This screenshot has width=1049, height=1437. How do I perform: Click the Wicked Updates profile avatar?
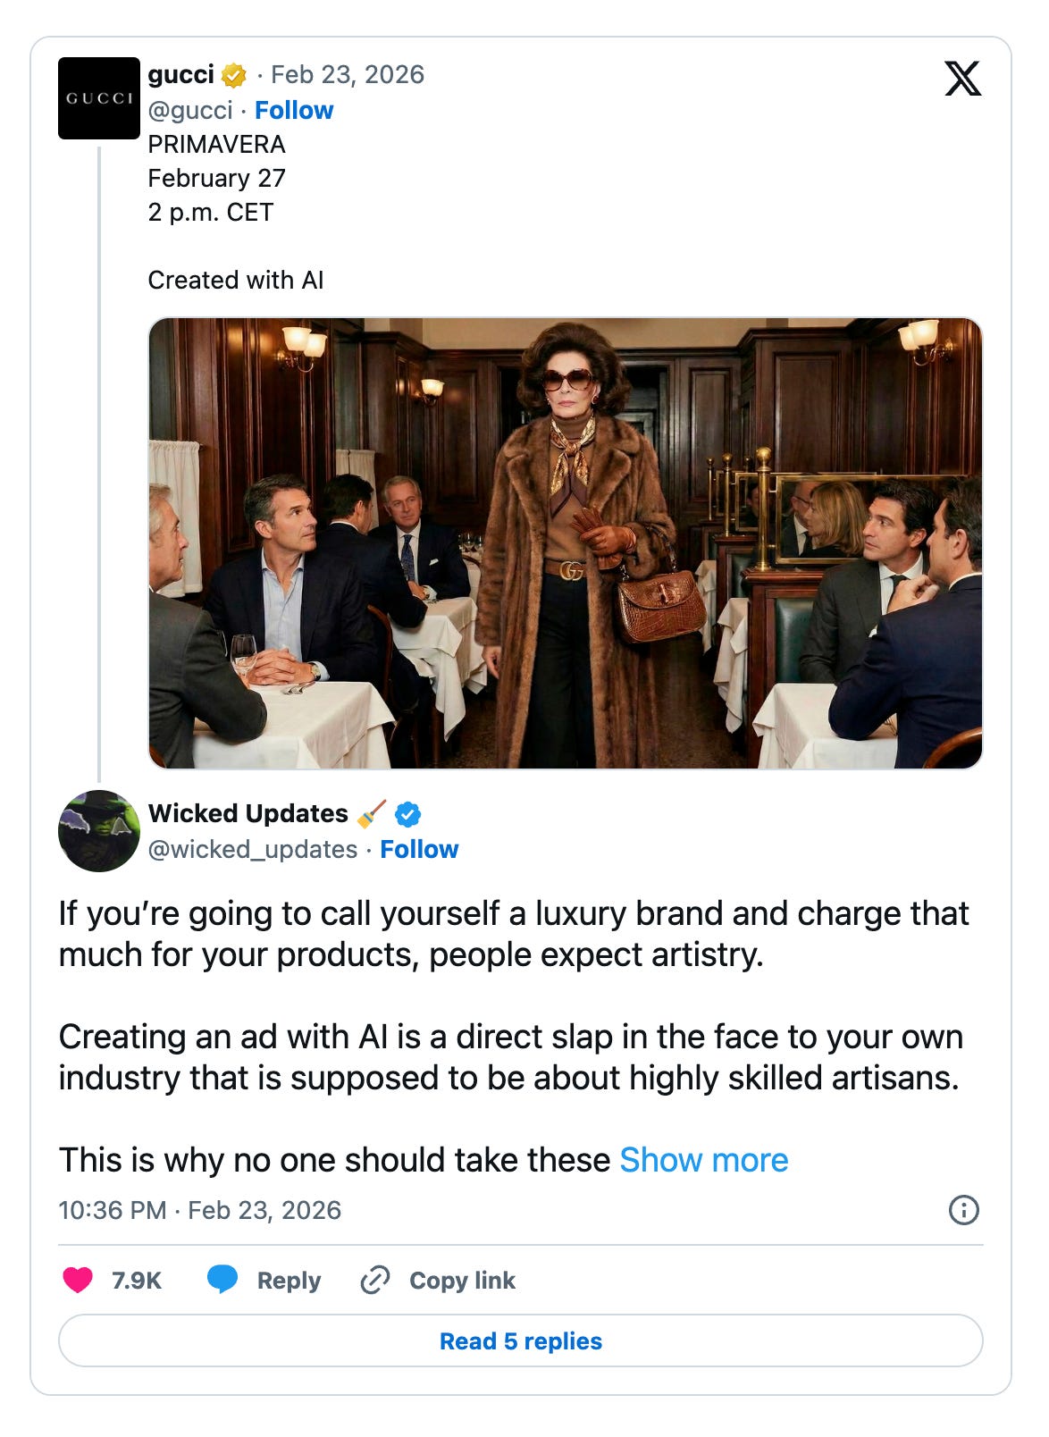pyautogui.click(x=99, y=831)
